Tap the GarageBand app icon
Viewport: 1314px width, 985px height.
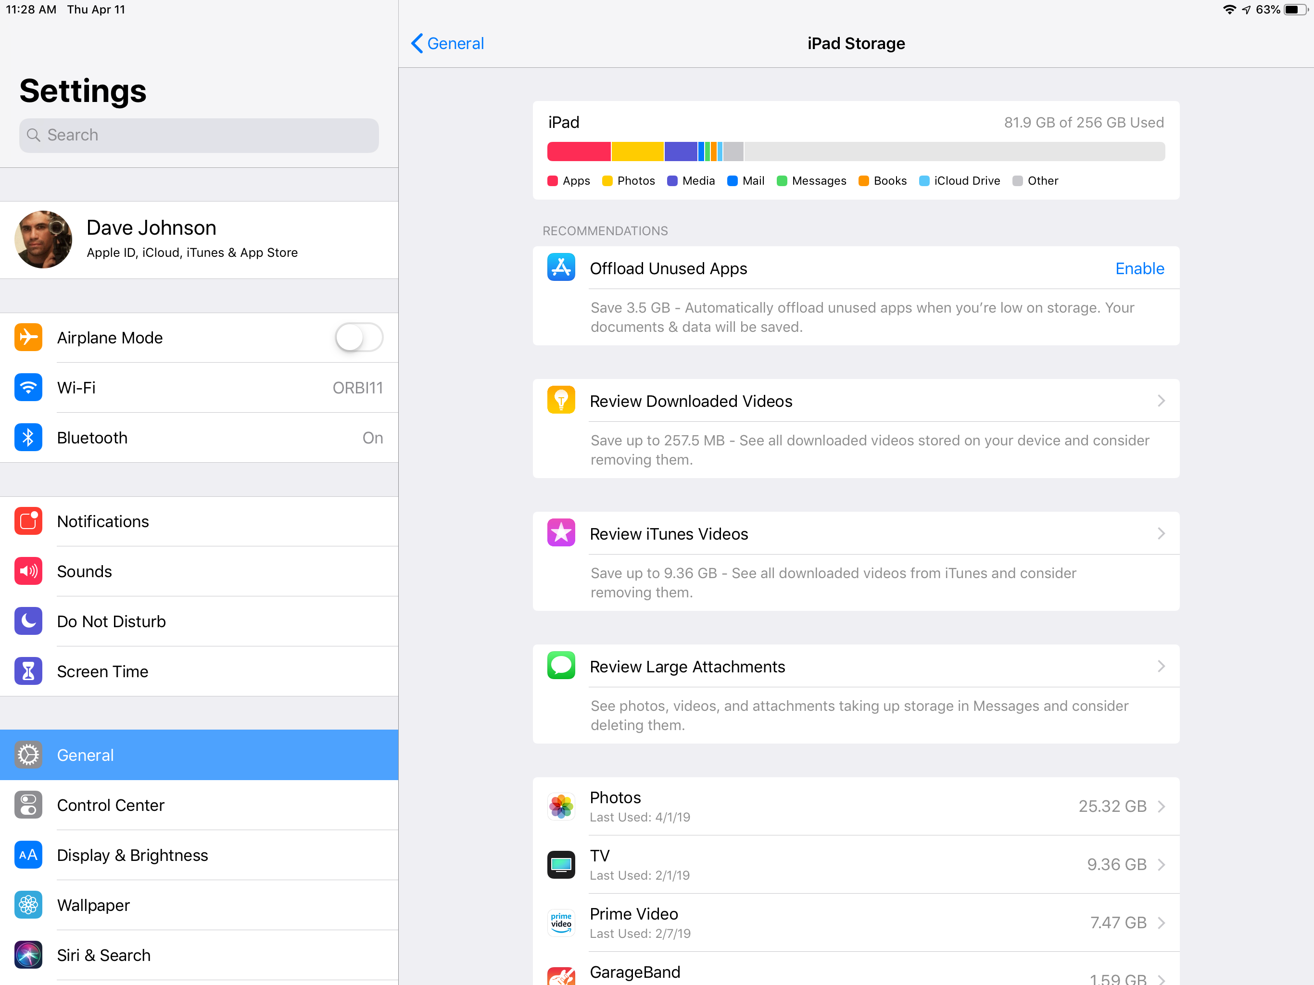(561, 975)
